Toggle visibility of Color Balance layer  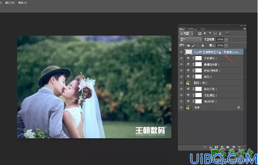click(181, 89)
